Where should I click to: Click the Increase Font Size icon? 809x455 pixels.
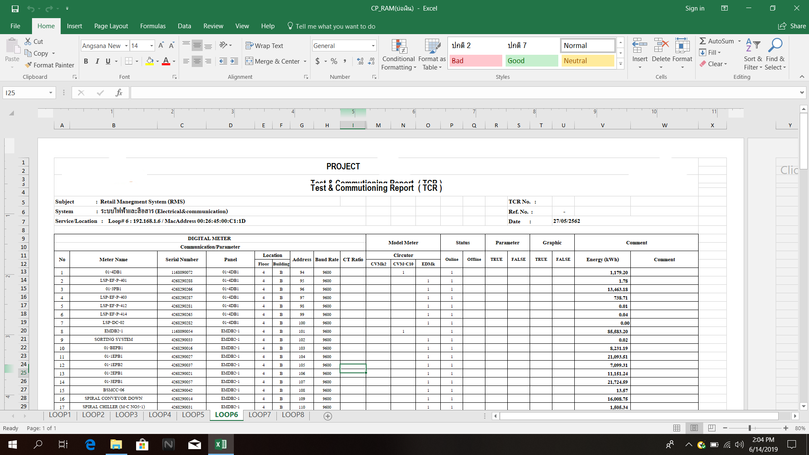point(161,45)
